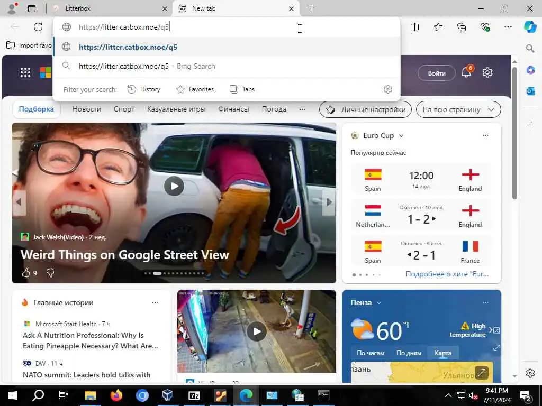
Task: Click thumbs down on Street View story
Action: (50, 273)
